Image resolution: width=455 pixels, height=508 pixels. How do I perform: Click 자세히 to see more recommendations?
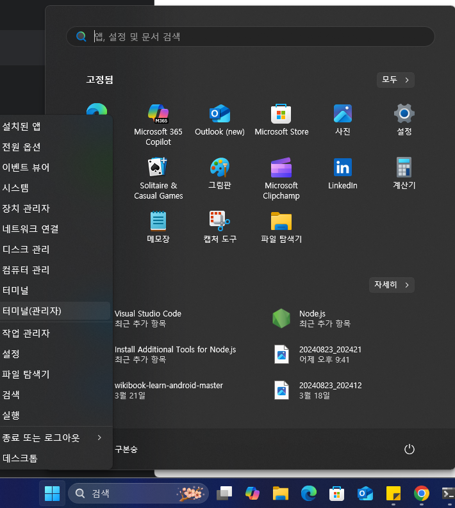392,285
